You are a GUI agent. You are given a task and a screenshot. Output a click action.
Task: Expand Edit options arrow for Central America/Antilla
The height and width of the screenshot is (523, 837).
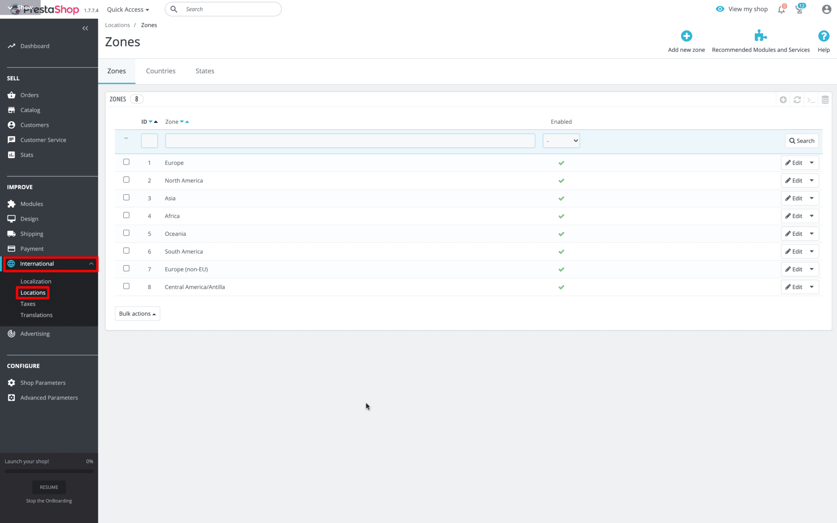point(812,287)
